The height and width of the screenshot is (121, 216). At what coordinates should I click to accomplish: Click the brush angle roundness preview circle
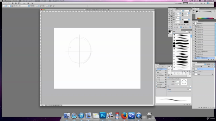click(184, 82)
